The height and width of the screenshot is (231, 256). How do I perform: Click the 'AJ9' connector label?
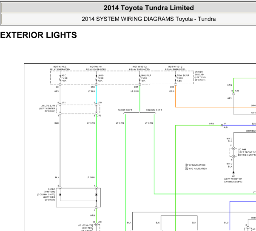click(225, 127)
